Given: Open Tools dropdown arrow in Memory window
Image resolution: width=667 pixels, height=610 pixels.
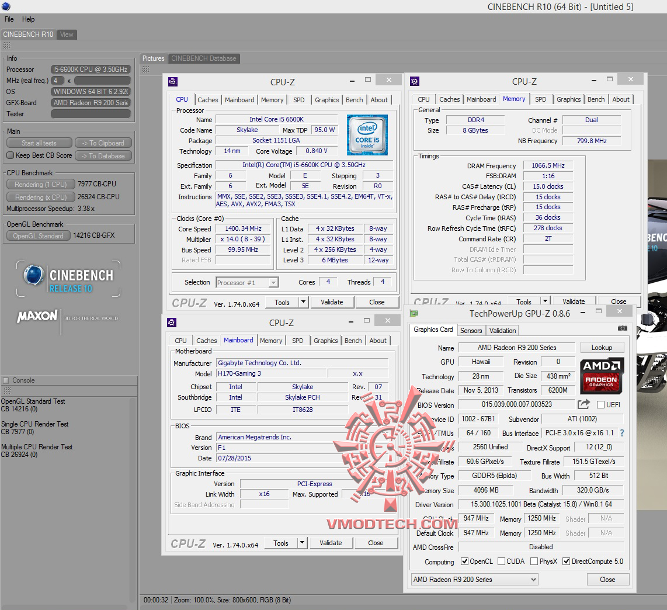Looking at the screenshot, I should [x=545, y=301].
